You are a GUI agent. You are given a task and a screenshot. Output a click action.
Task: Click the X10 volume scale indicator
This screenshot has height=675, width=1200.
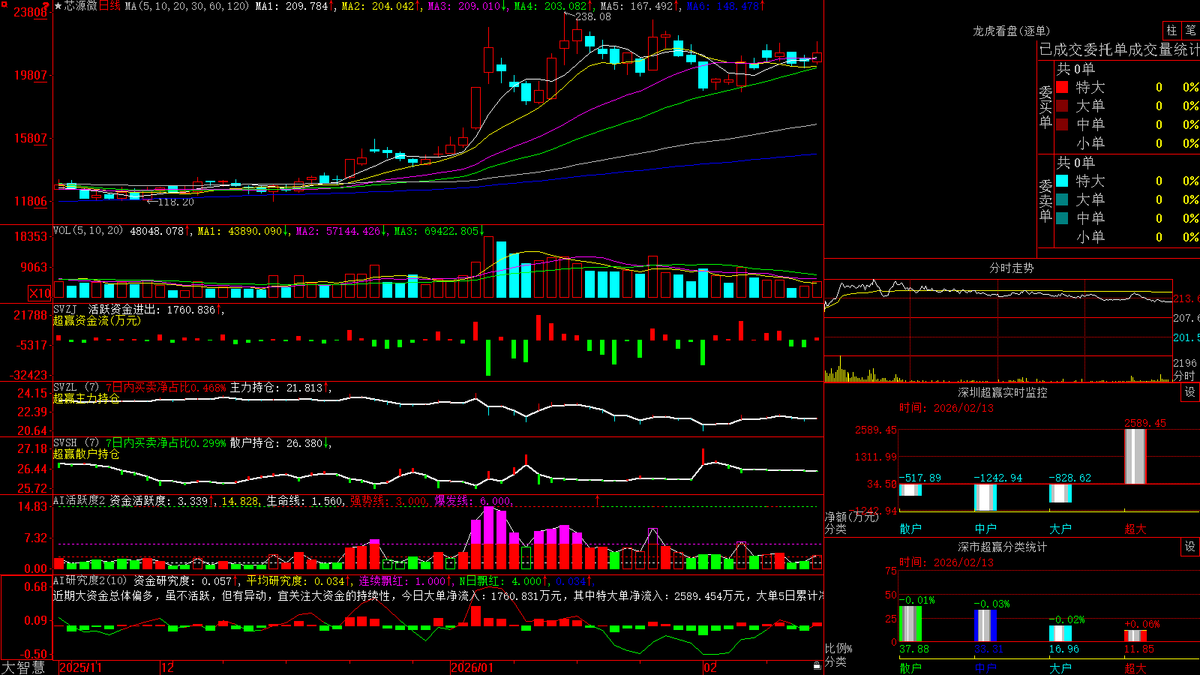tap(40, 293)
